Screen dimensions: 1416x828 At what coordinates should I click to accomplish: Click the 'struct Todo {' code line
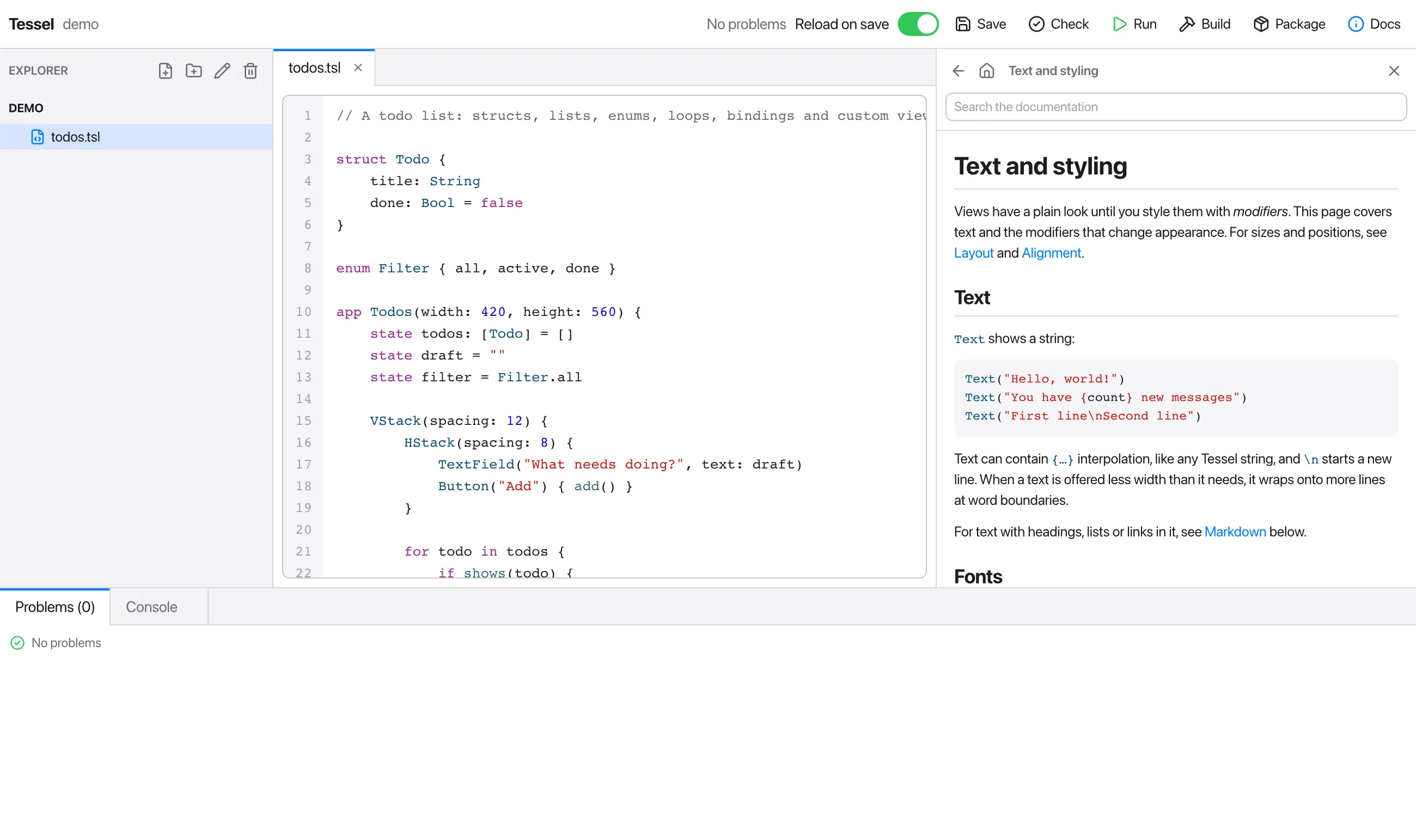pos(391,160)
